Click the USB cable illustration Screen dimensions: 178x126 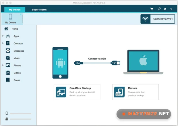coord(97,63)
